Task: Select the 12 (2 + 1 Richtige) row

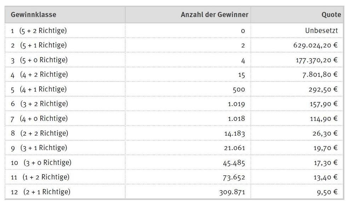Action: point(173,192)
